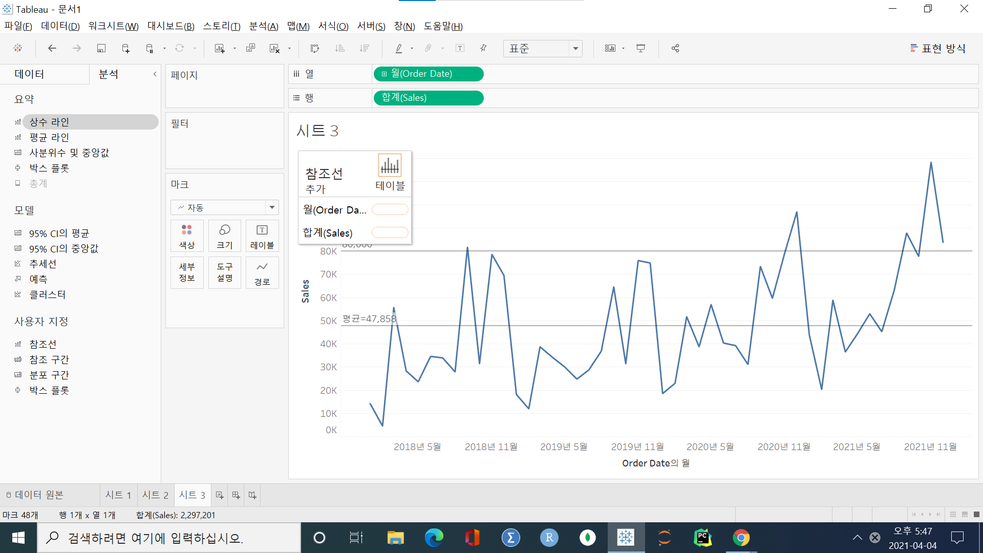Click the Undo back arrow icon
Viewport: 983px width, 553px height.
coord(52,48)
